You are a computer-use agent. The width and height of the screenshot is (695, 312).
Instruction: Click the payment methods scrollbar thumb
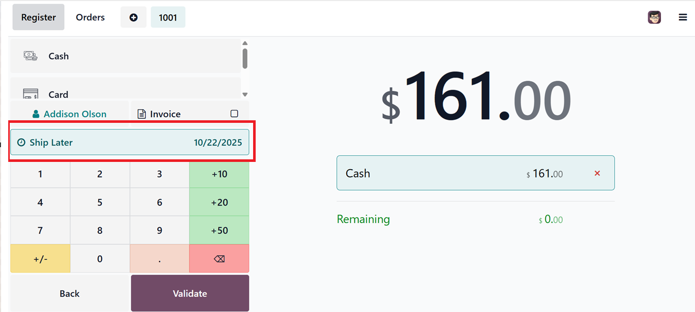[245, 58]
